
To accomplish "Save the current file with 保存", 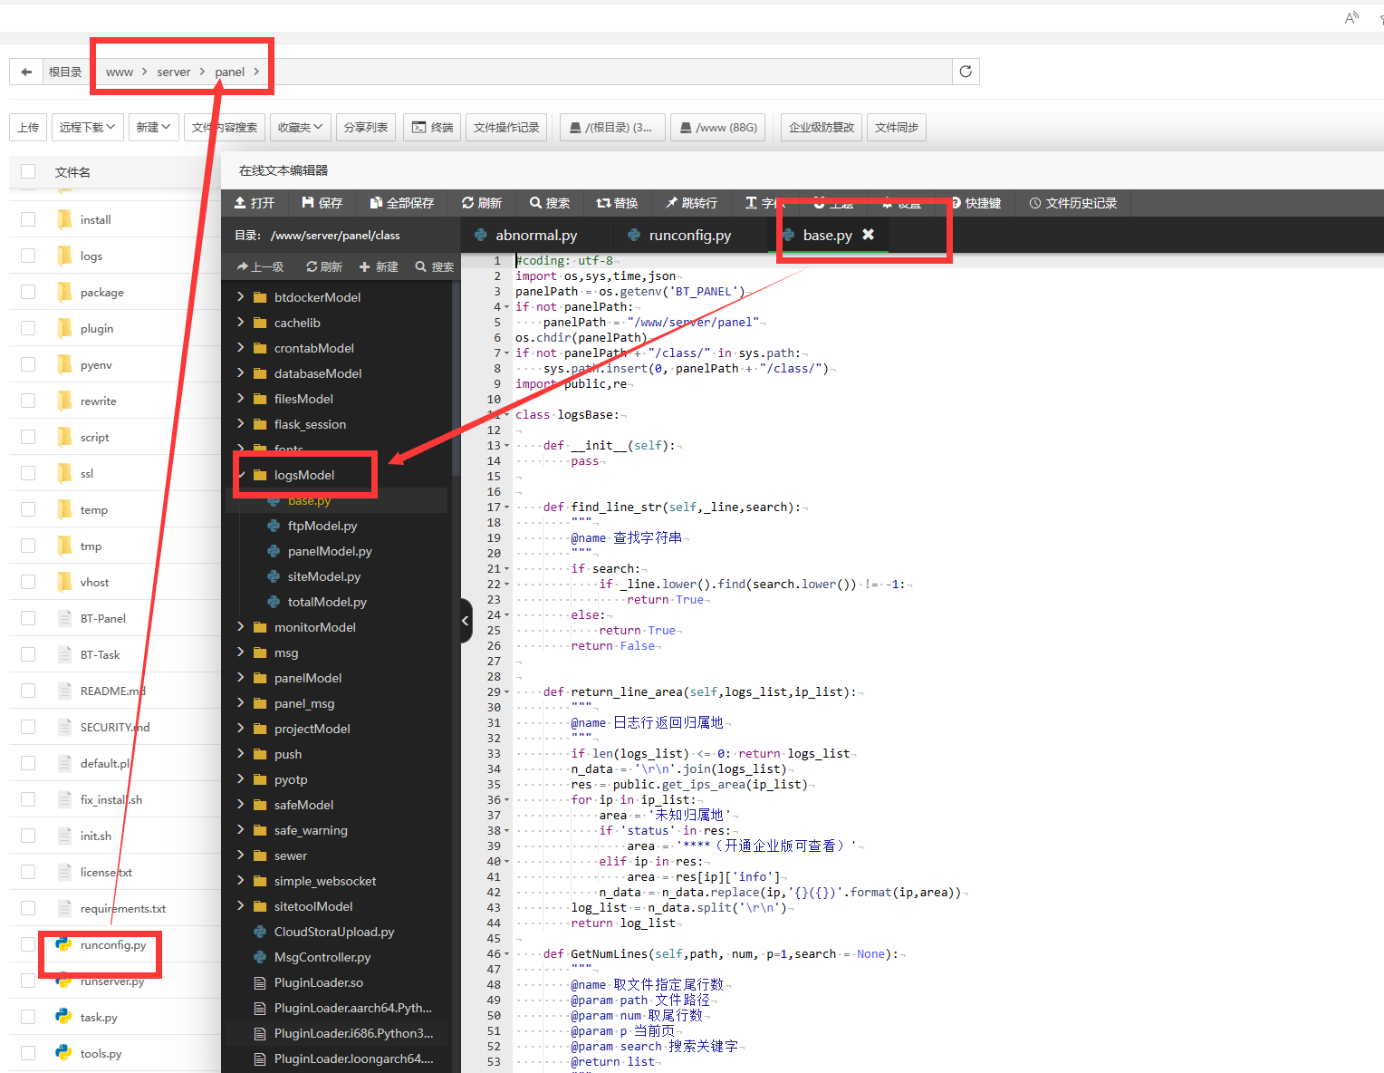I will pos(322,203).
